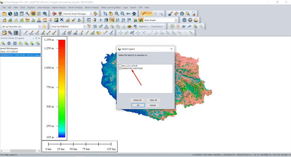Open the Help menu

pos(147,7)
